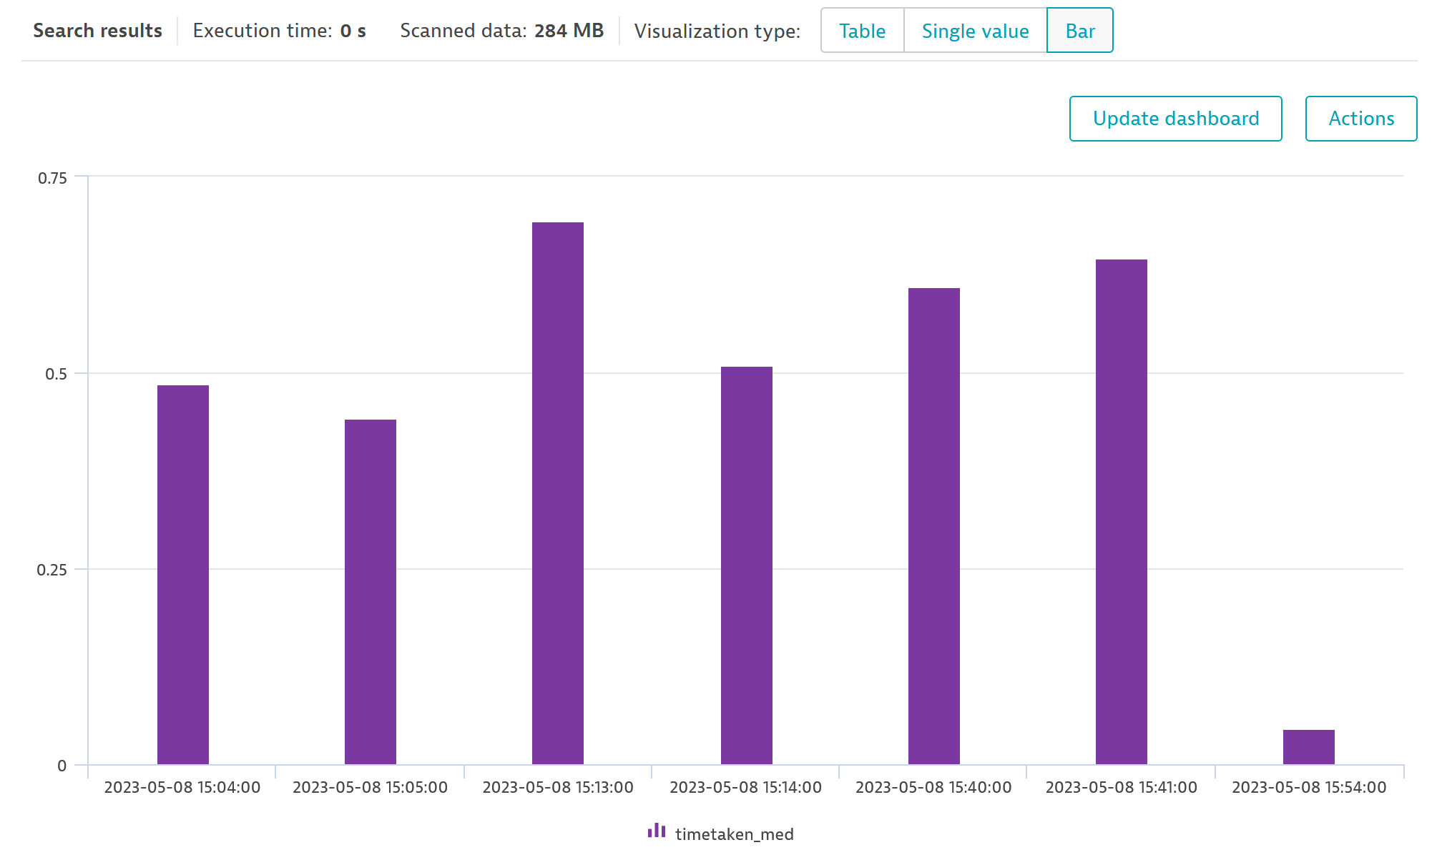Click the shortest bar at 15:54:00
The height and width of the screenshot is (865, 1432).
tap(1309, 747)
